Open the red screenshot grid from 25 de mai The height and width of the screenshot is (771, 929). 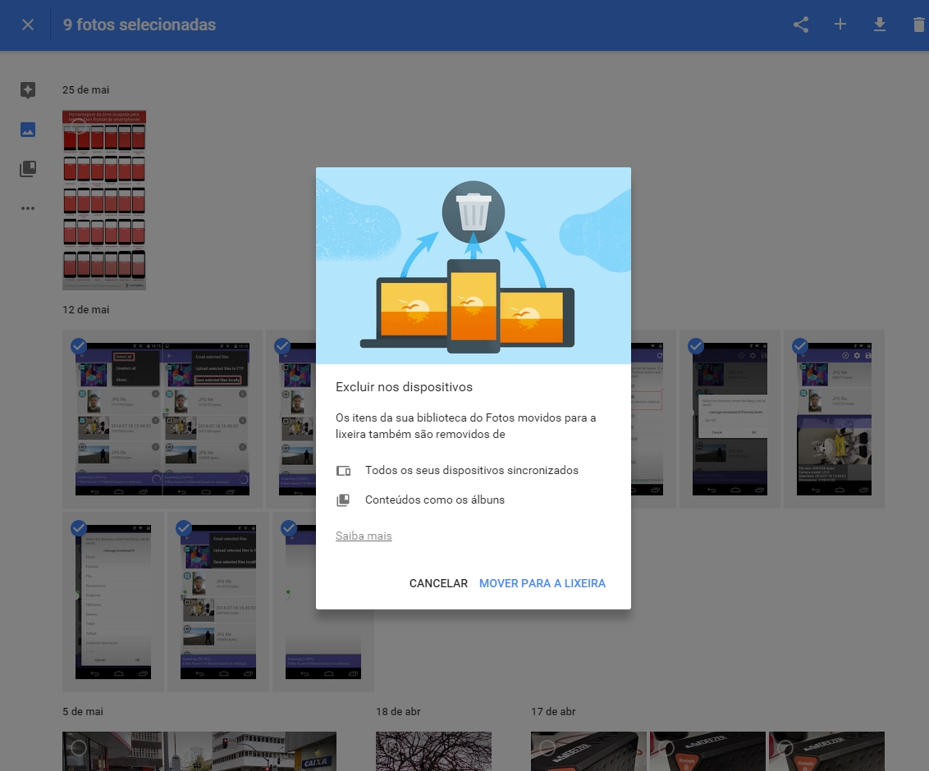pos(104,200)
